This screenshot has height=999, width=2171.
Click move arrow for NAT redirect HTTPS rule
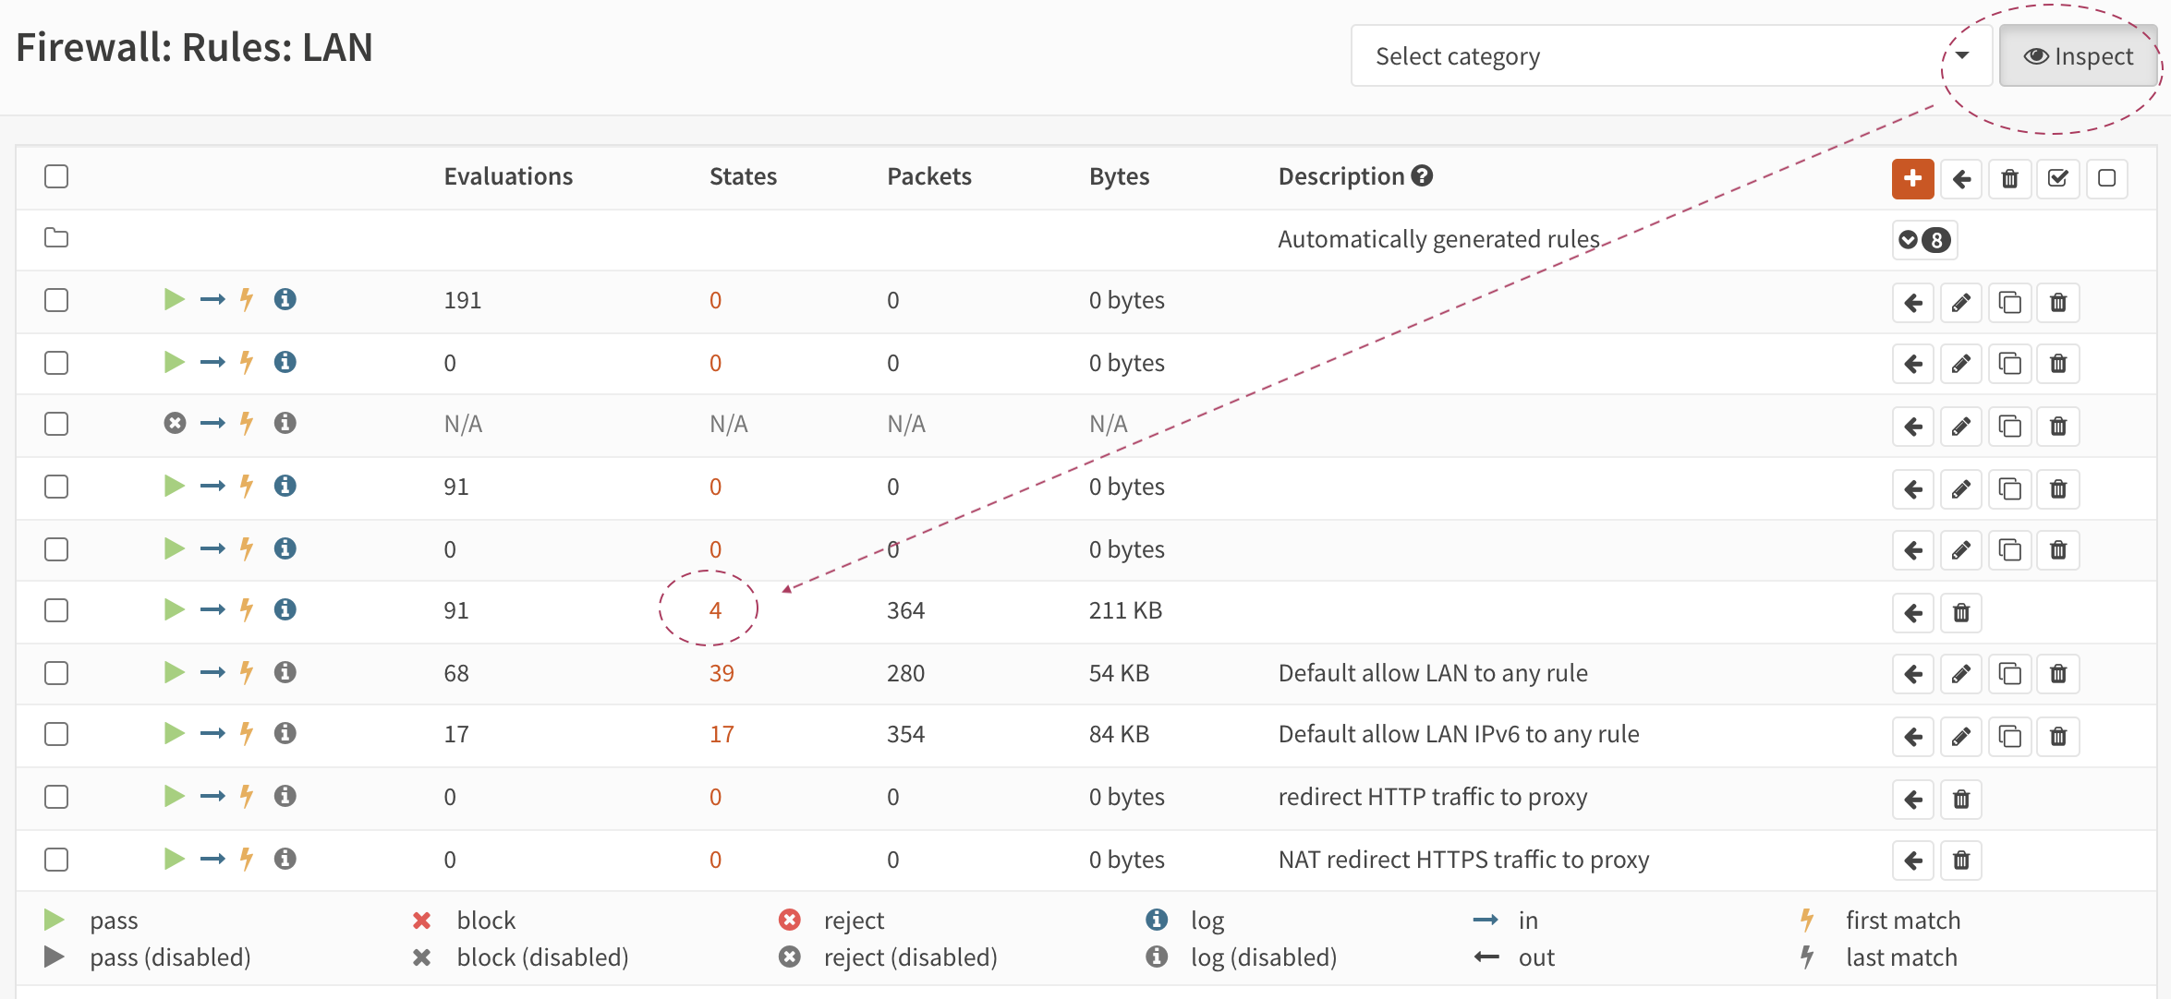pyautogui.click(x=1913, y=861)
